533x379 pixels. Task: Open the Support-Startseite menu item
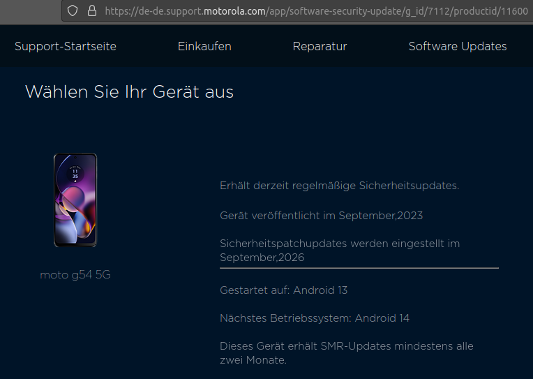[66, 46]
